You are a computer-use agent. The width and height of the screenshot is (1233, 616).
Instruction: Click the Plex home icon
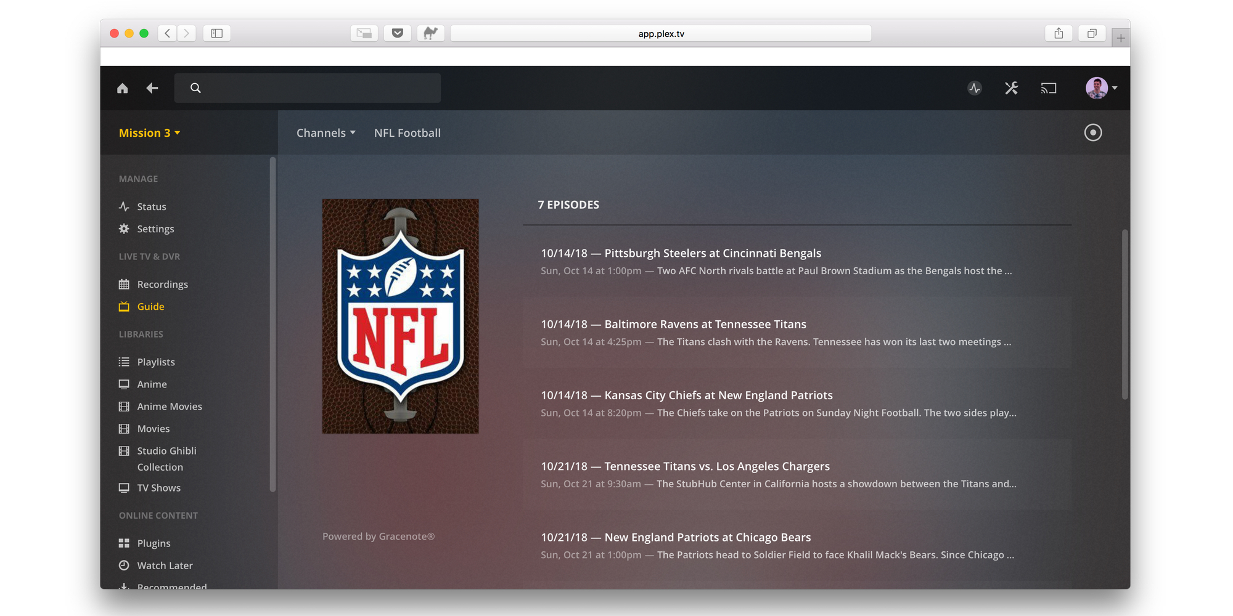click(x=122, y=88)
